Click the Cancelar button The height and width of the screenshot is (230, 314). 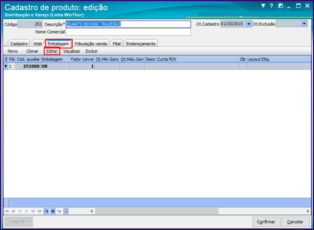[x=295, y=222]
